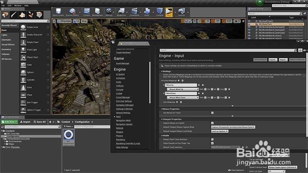Viewport: 308px width, 173px height.
Task: Toggle Alt modifier for Mouse Wheel Down
Action: pos(218,98)
